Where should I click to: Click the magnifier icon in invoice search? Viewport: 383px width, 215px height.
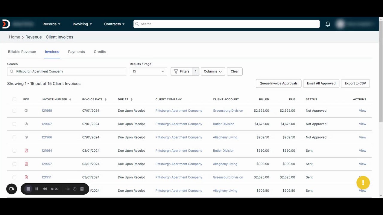(x=12, y=71)
